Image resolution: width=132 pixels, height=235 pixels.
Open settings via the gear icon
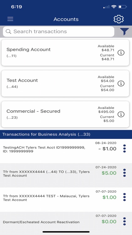click(119, 19)
